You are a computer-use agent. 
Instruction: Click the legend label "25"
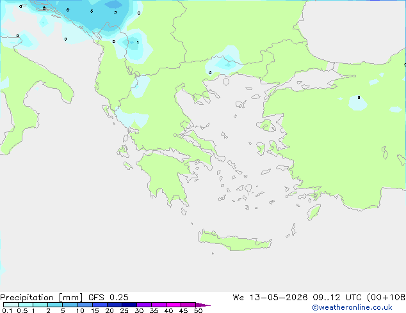124,310
